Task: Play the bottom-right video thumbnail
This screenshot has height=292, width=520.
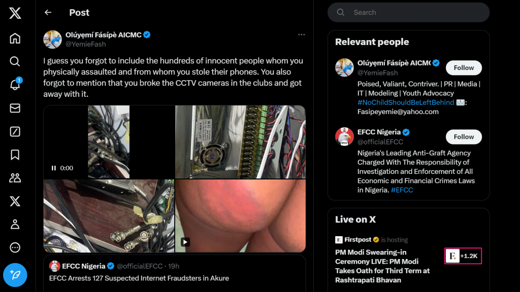Action: [185, 242]
